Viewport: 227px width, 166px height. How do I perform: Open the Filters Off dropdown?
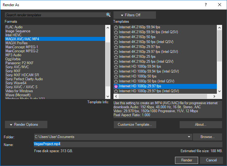[x=135, y=15]
